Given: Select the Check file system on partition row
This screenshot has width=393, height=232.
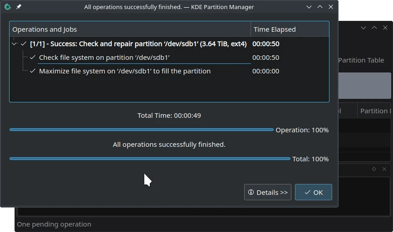Looking at the screenshot, I should point(104,58).
